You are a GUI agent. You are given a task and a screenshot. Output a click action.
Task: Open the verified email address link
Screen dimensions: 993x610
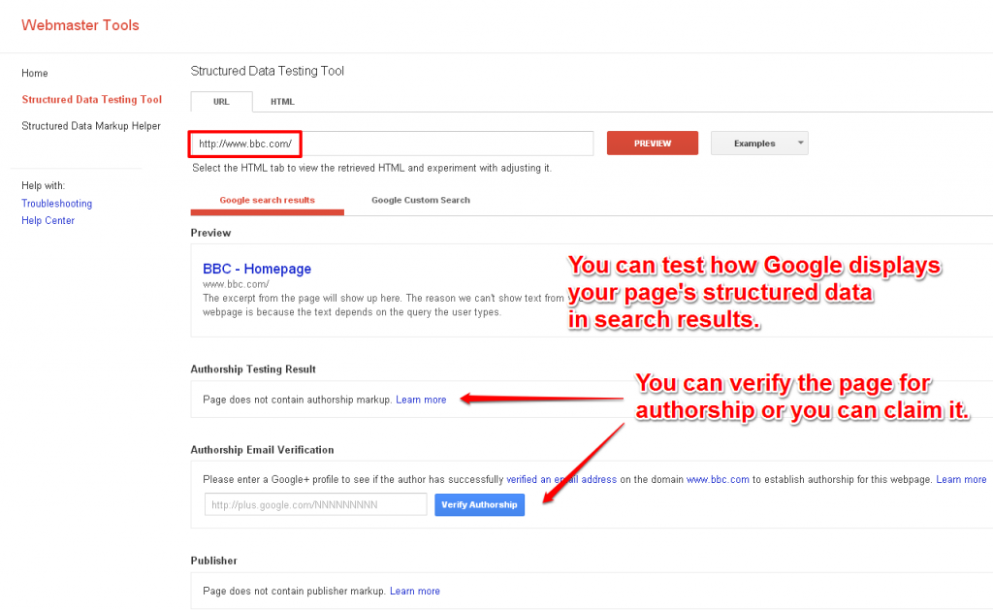coord(561,479)
